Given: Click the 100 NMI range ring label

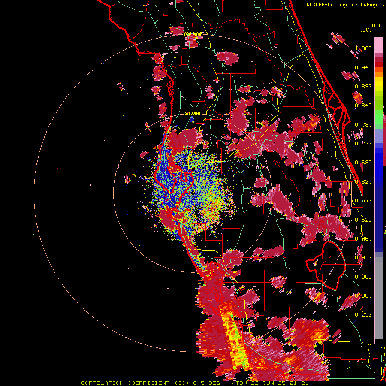Looking at the screenshot, I should point(193,34).
